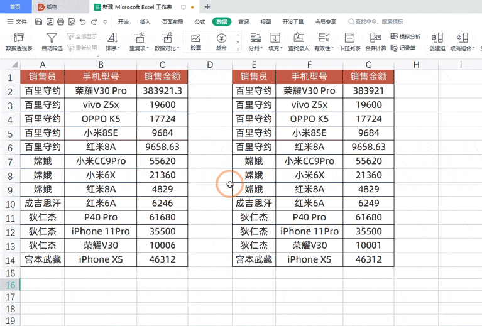Switch to the 审阅 ribbon tab
This screenshot has width=482, height=326.
coord(244,22)
